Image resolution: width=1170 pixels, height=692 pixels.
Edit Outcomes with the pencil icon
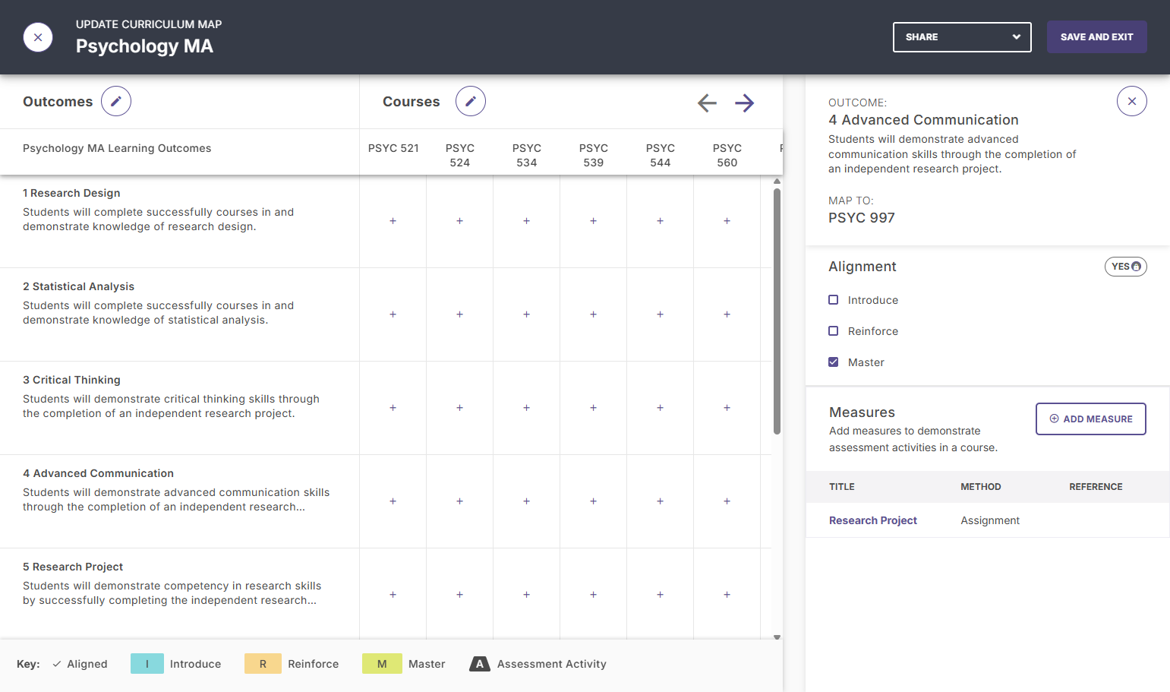[116, 101]
